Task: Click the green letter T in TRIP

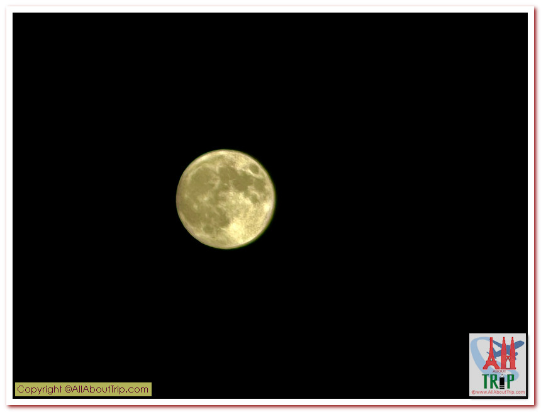Action: coord(487,381)
